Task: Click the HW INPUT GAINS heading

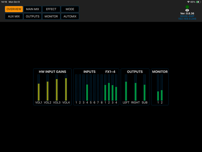Action: 53,72
